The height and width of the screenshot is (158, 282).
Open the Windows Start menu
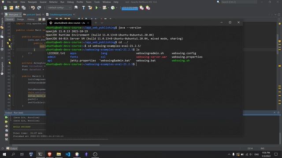[4, 154]
